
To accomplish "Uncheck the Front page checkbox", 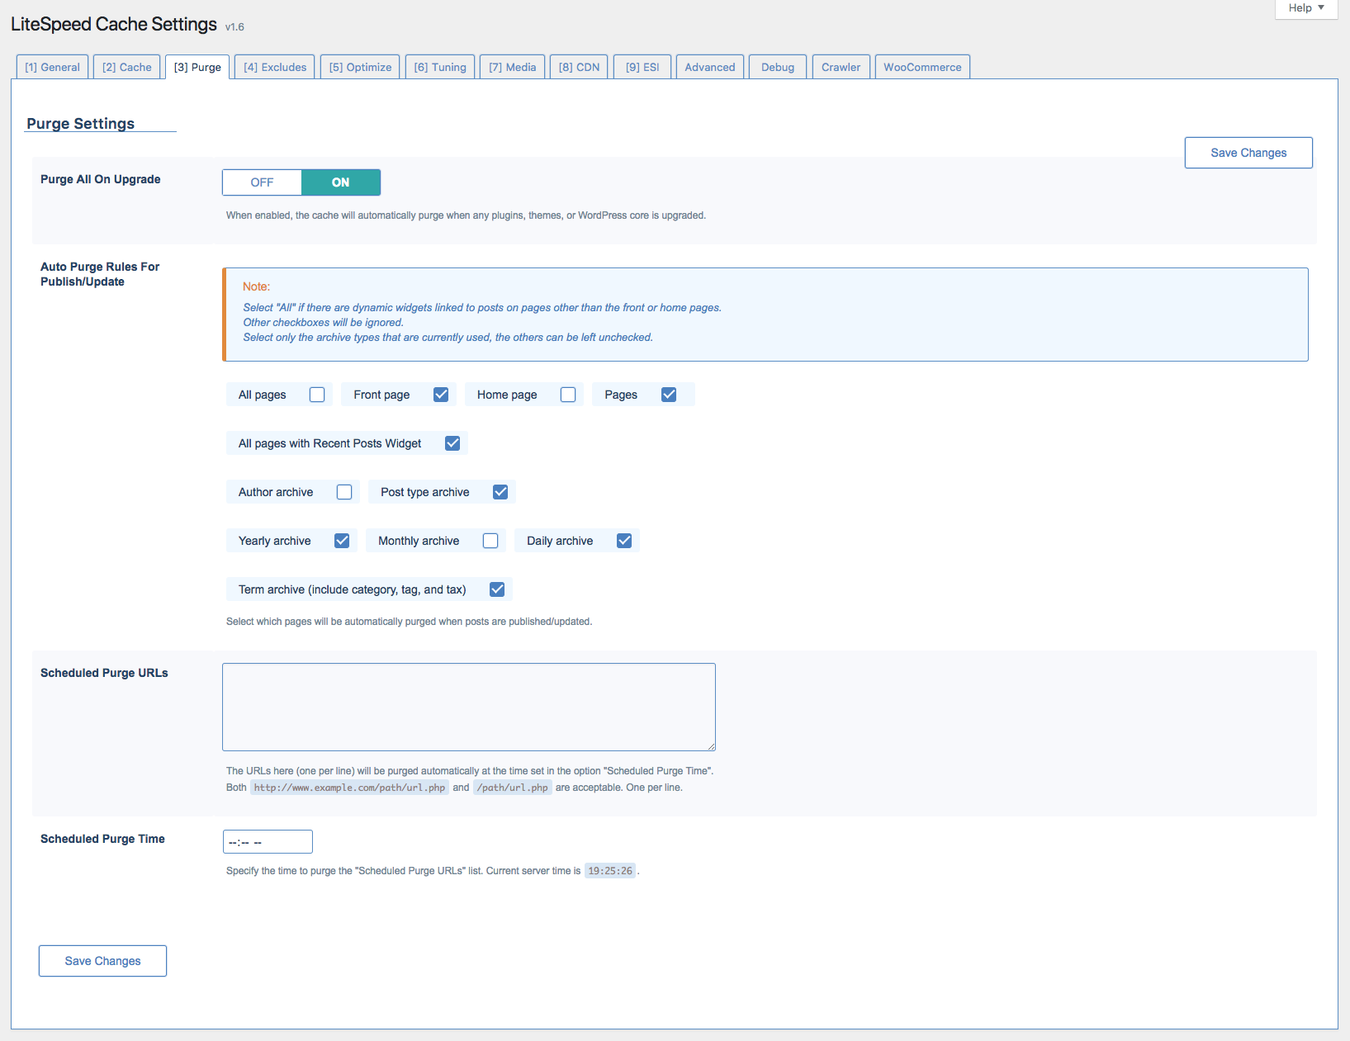I will pos(441,395).
